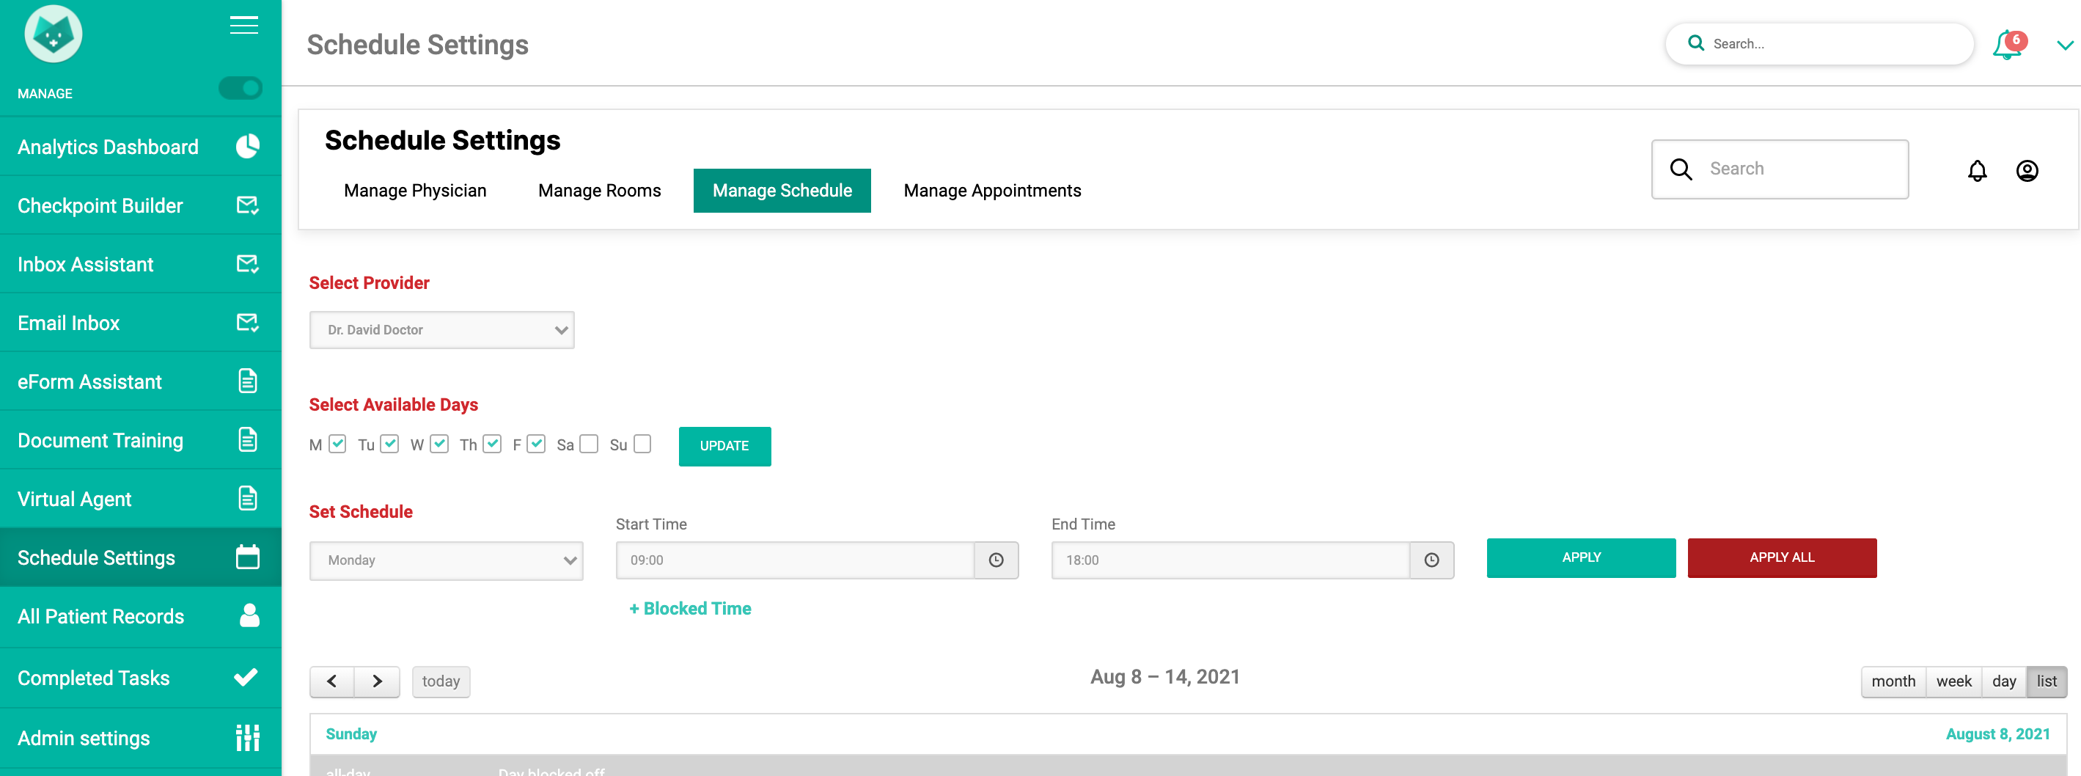
Task: Check Sunday availability checkbox
Action: pos(642,444)
